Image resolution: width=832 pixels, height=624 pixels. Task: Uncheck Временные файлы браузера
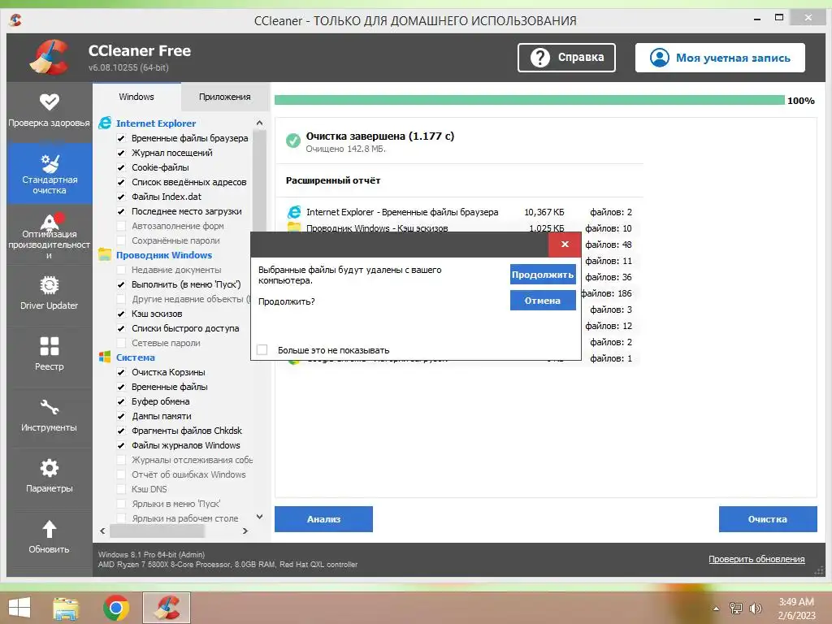121,138
